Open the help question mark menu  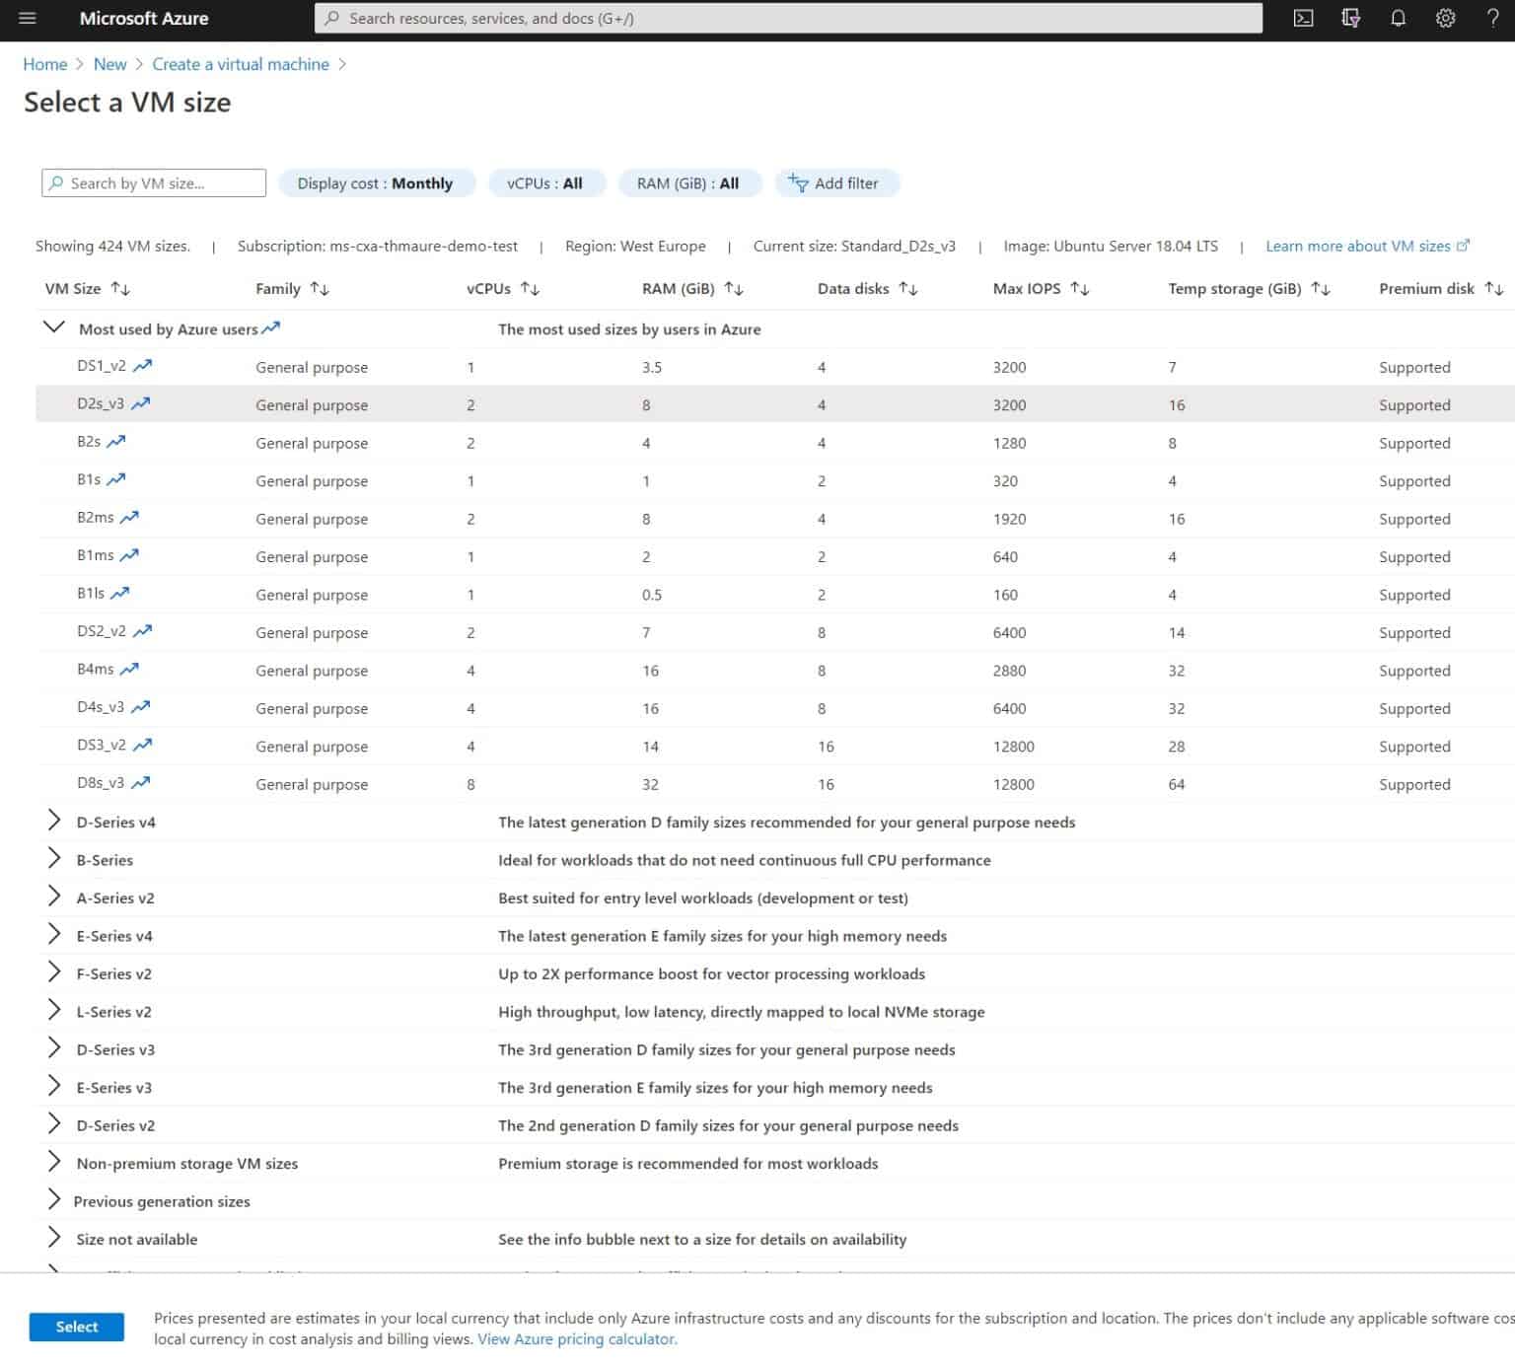[1492, 18]
